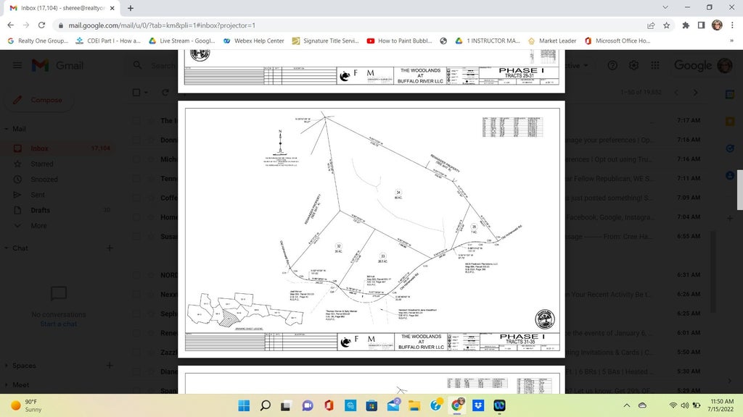The height and width of the screenshot is (417, 743).
Task: Click the address bar URL field
Action: click(x=350, y=25)
